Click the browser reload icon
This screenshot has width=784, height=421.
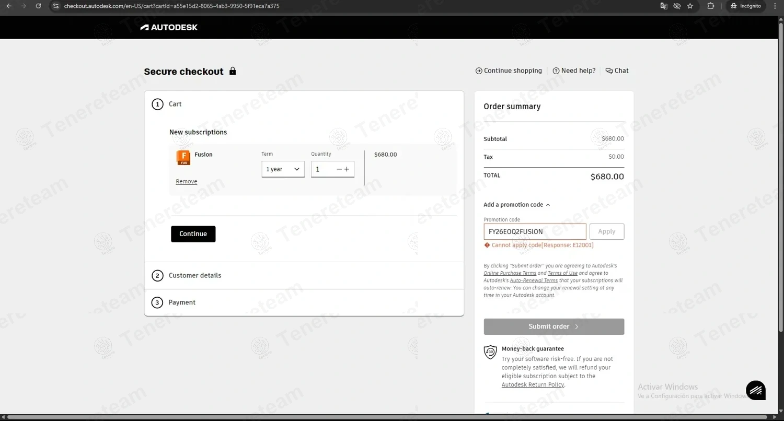pyautogui.click(x=38, y=6)
